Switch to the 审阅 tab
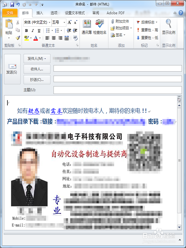Screen dimensions: 186x248 point(96,13)
